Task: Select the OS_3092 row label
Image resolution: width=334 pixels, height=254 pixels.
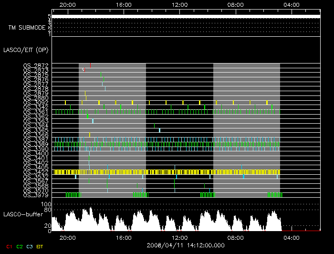Action: click(35, 103)
